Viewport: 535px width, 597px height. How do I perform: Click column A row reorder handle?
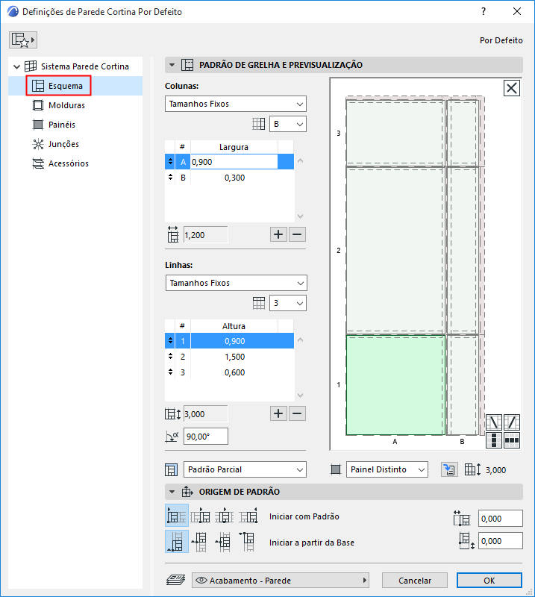click(170, 162)
